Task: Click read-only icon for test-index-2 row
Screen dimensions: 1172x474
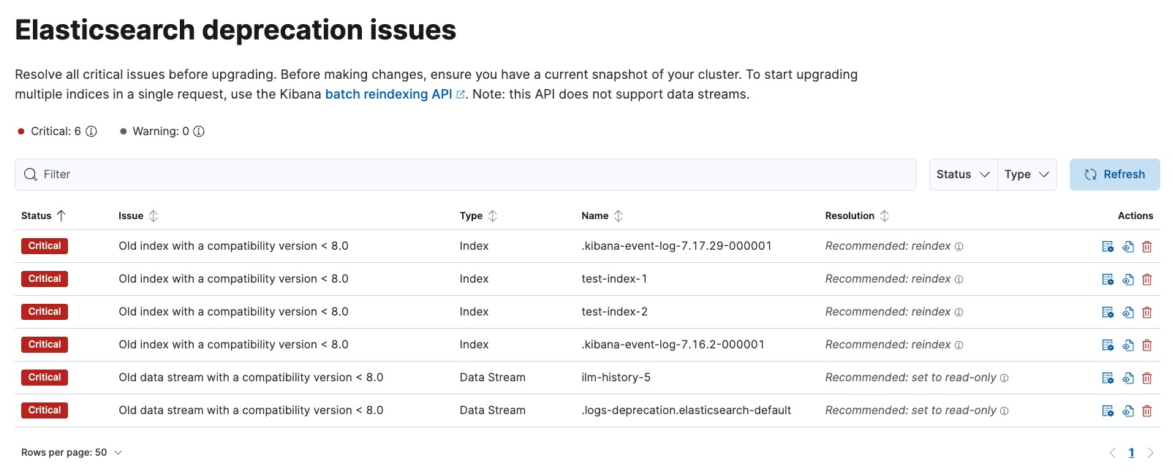Action: coord(1127,312)
